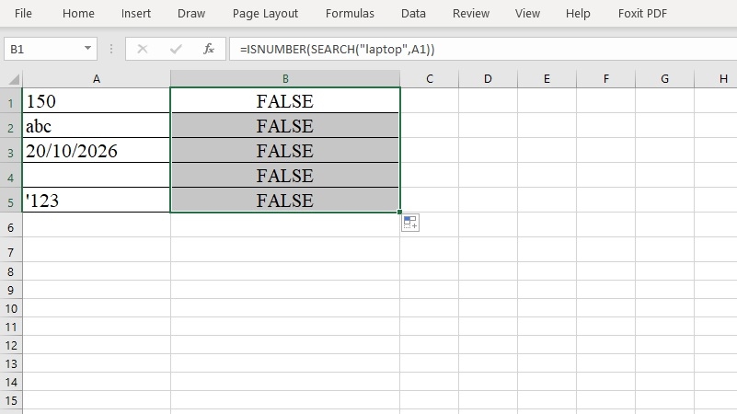Screen dimensions: 737x414
Task: Click cell A5 containing '123
Action: pyautogui.click(x=97, y=201)
